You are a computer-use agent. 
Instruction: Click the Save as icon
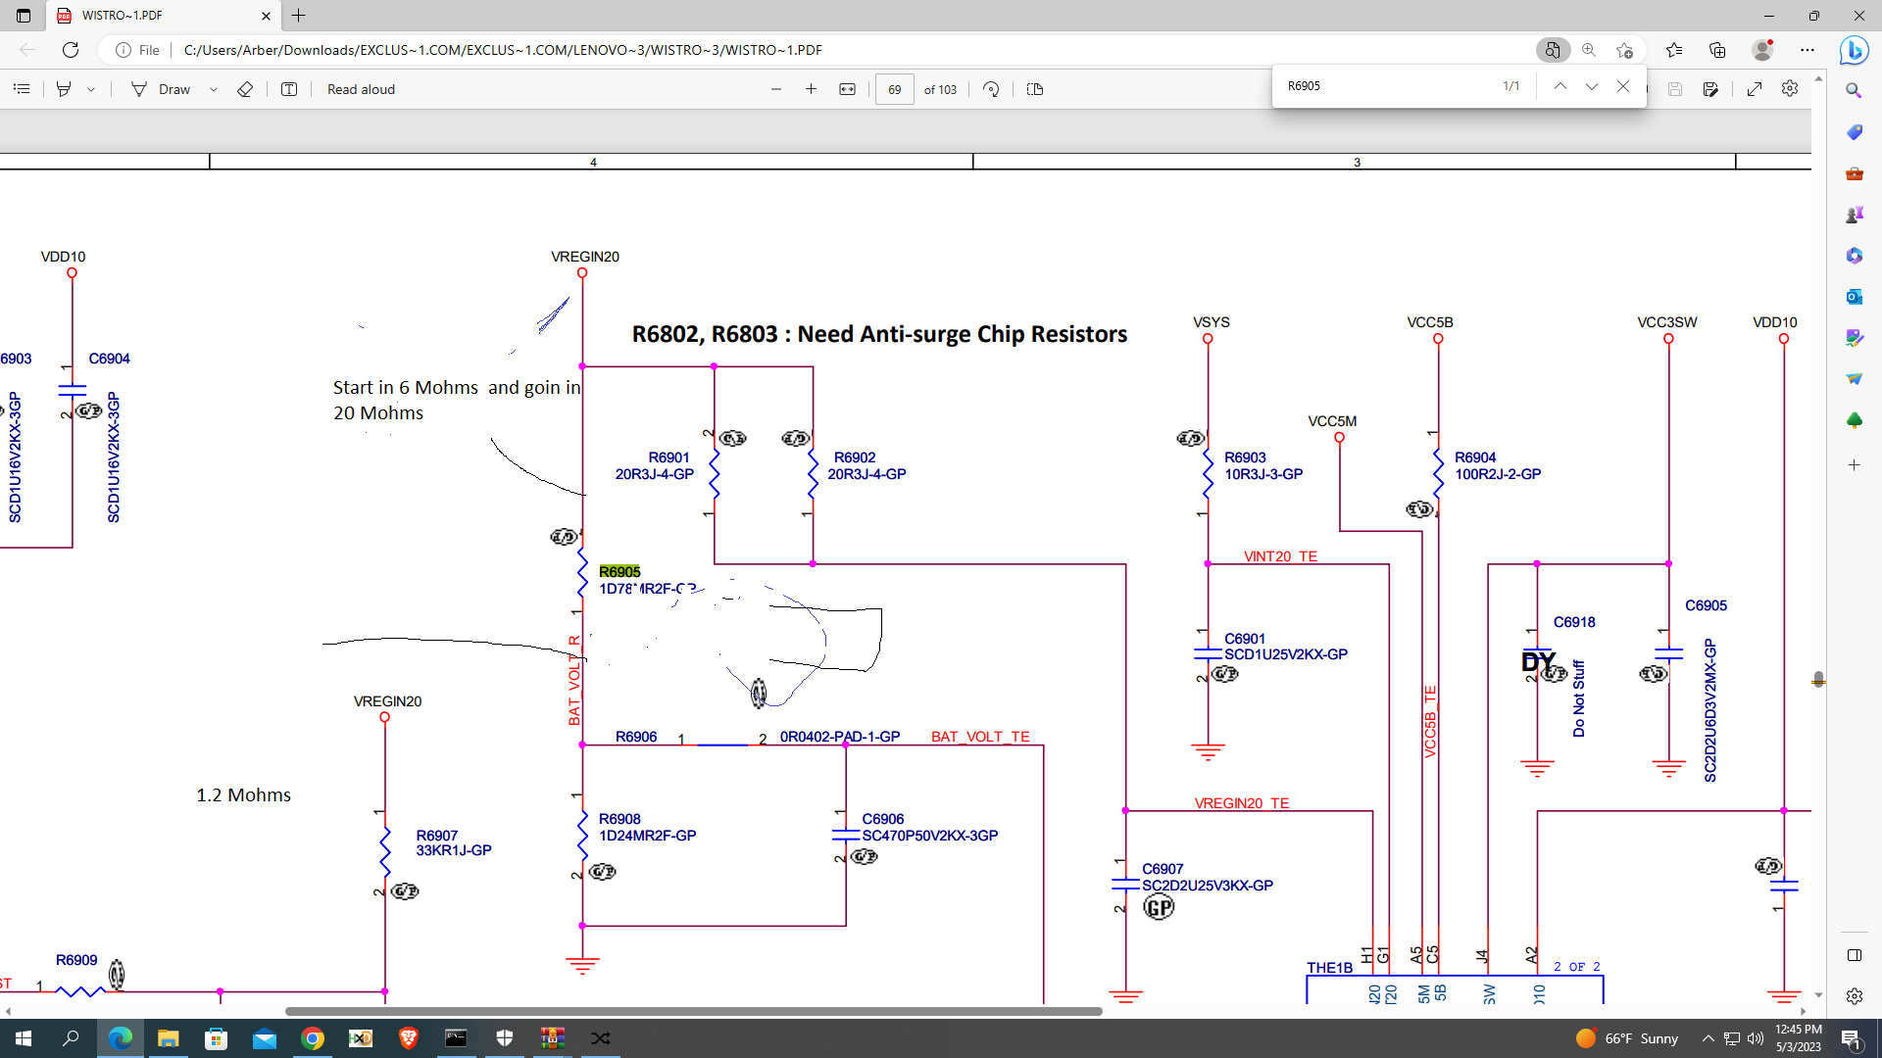click(1710, 89)
